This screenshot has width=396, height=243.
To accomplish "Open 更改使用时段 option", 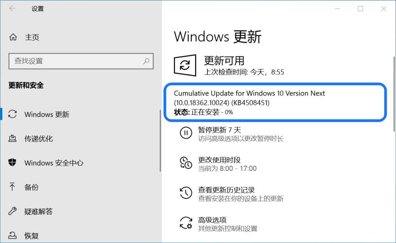I will (x=219, y=160).
